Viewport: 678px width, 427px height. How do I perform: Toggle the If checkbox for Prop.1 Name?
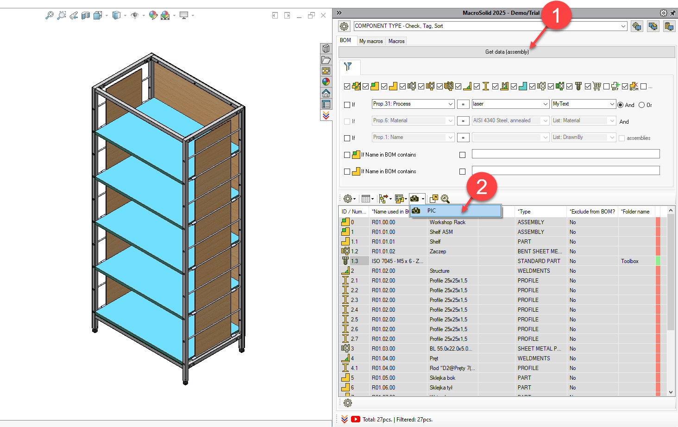click(x=347, y=138)
